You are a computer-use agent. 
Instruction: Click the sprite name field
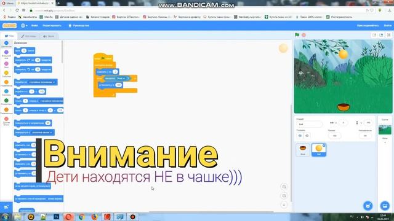tap(309, 124)
